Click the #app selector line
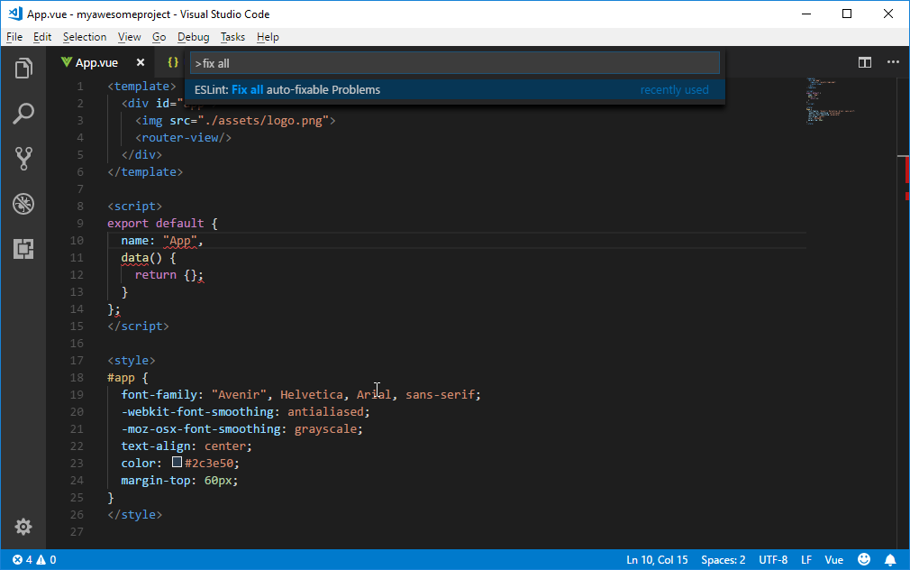The image size is (910, 570). coord(128,378)
